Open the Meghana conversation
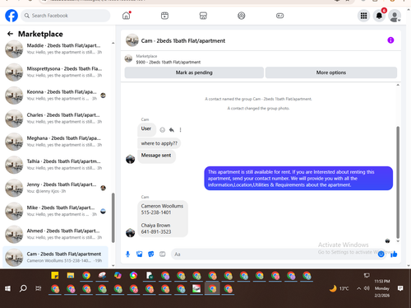Viewport: 411px width, 308px height. tap(56, 142)
